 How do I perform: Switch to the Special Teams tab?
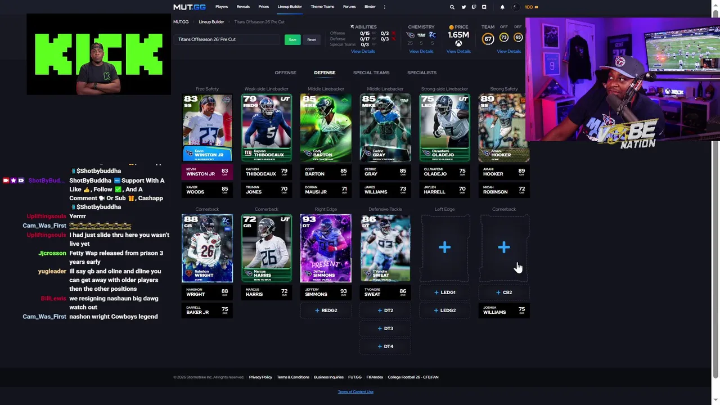371,73
